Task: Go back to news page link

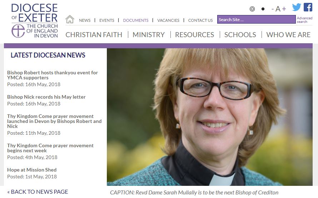Action: tap(38, 192)
